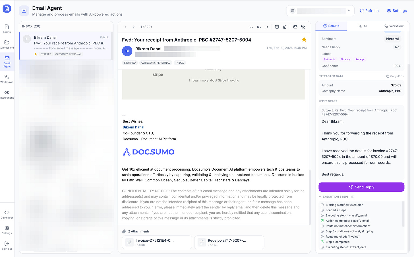Image resolution: width=414 pixels, height=257 pixels.
Task: Collapse the Execution Steps section
Action: click(x=337, y=197)
